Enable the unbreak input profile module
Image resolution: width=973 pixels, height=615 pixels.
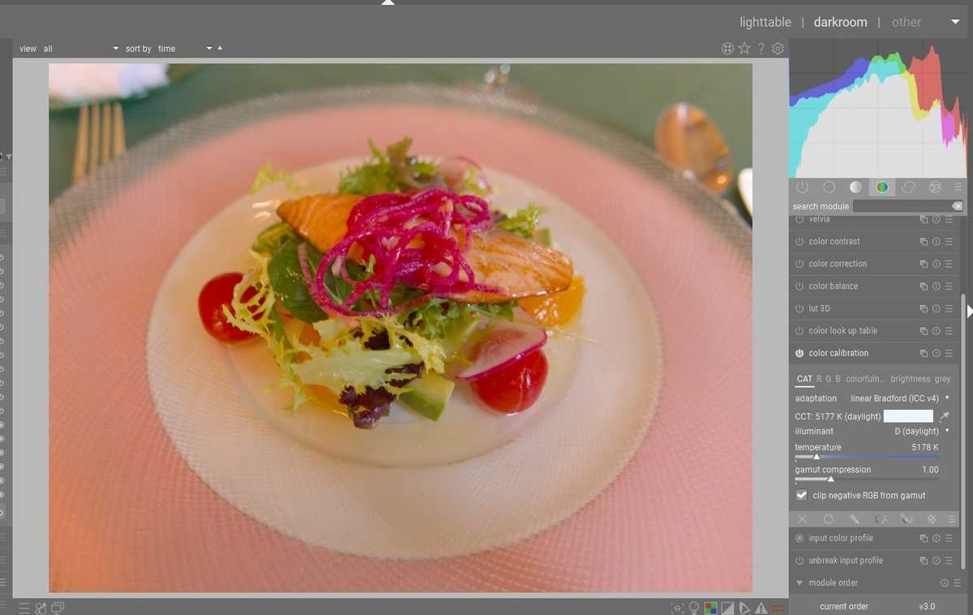tap(799, 561)
